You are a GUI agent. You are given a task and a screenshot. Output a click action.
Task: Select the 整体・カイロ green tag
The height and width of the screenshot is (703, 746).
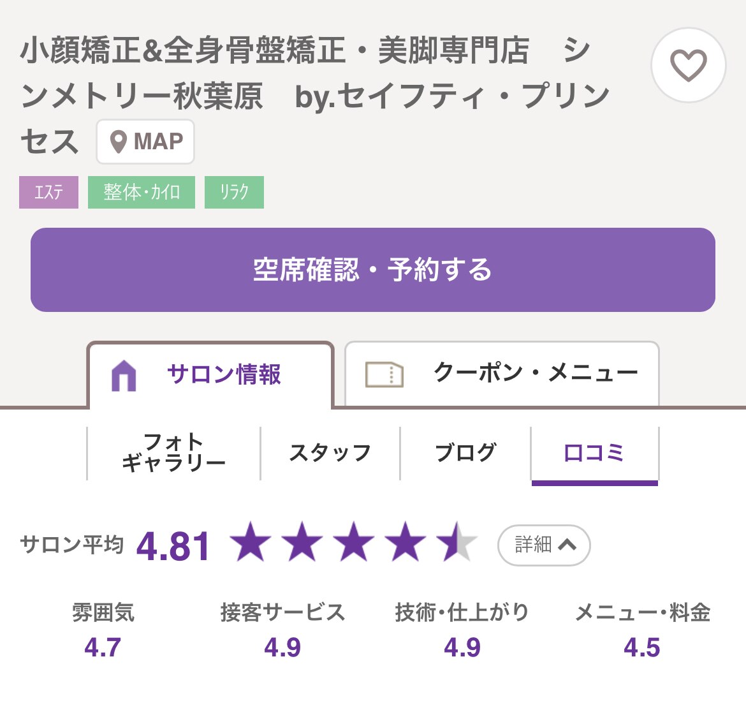141,191
